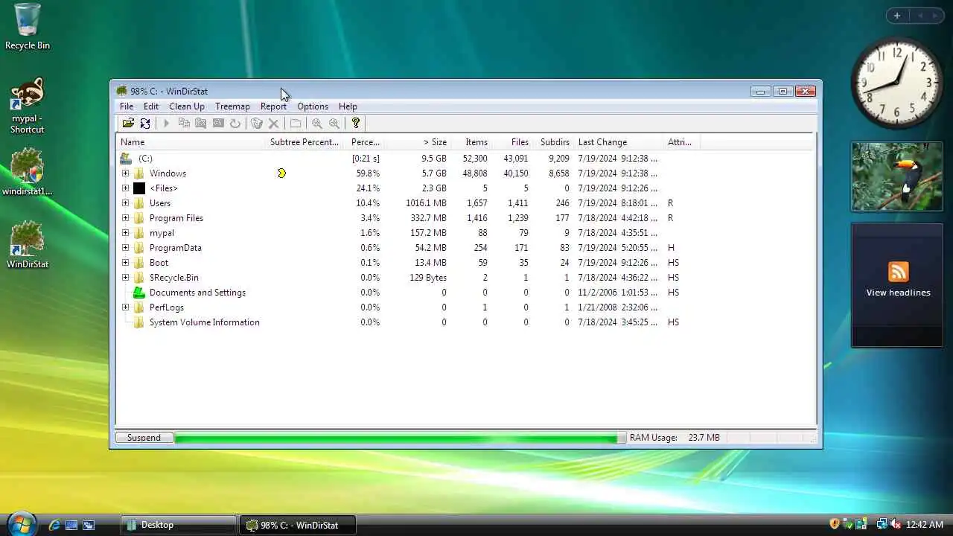Click the orange security shield tray icon
The image size is (953, 536).
point(835,525)
